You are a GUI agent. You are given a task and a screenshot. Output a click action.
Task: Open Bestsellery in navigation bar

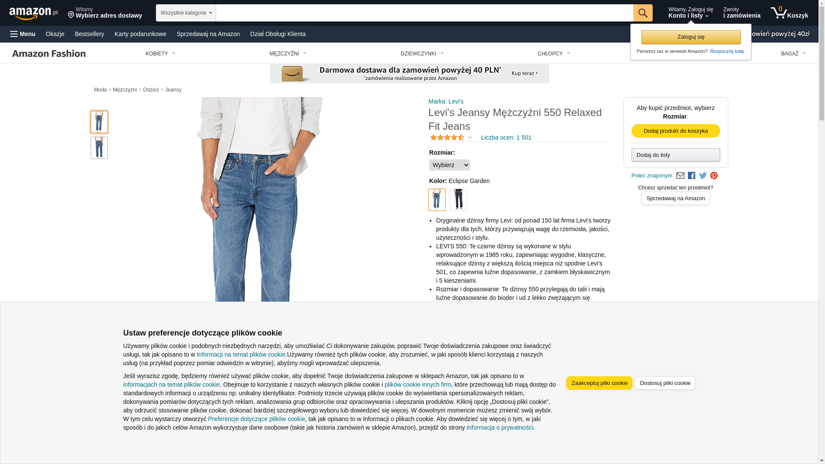click(x=89, y=34)
